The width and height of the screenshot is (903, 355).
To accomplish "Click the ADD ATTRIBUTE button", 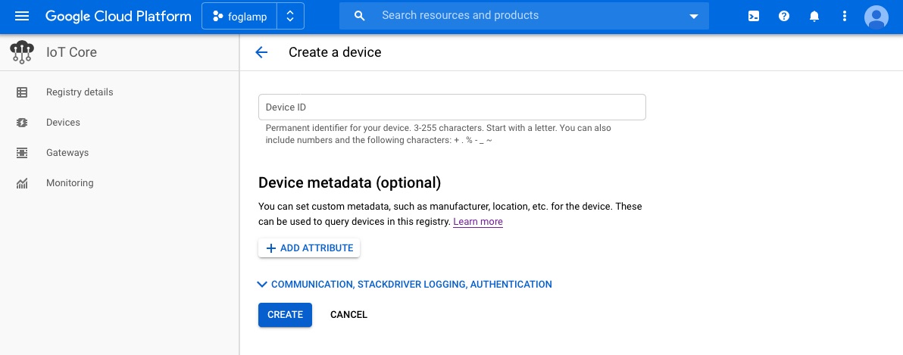I will click(309, 248).
